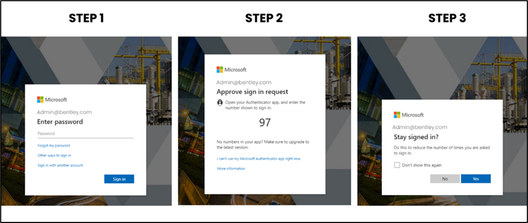Image resolution: width=528 pixels, height=223 pixels.
Task: Click the number 97 shown
Action: [265, 122]
